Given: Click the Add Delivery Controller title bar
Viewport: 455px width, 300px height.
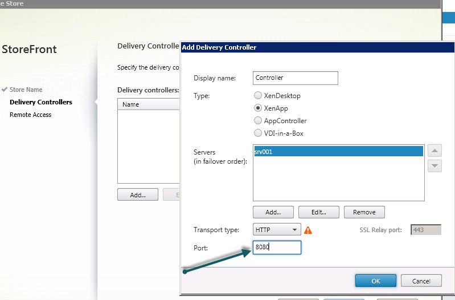Looking at the screenshot, I should pos(317,47).
